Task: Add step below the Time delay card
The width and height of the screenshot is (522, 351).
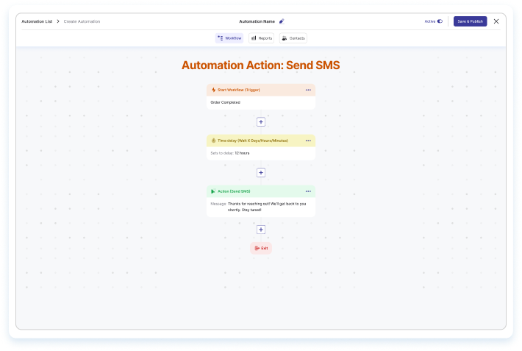Action: (x=261, y=173)
